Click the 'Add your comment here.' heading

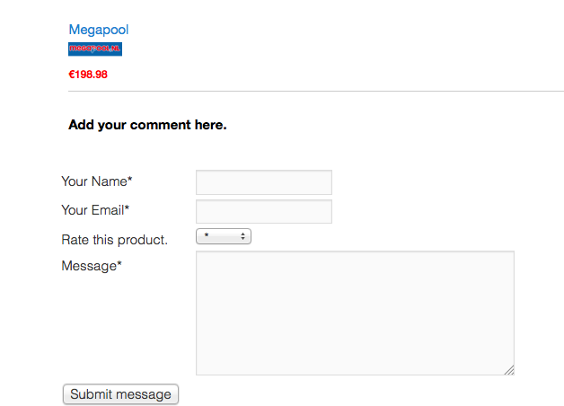point(147,125)
